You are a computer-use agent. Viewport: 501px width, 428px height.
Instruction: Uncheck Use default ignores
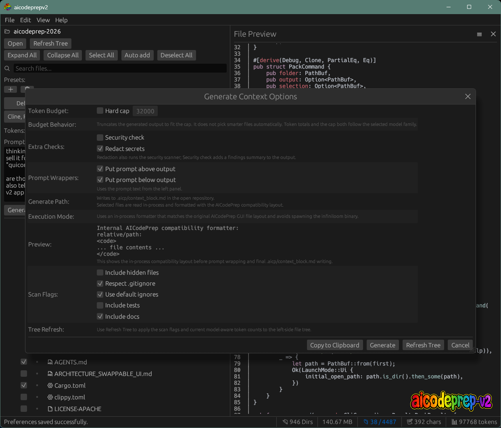[100, 294]
